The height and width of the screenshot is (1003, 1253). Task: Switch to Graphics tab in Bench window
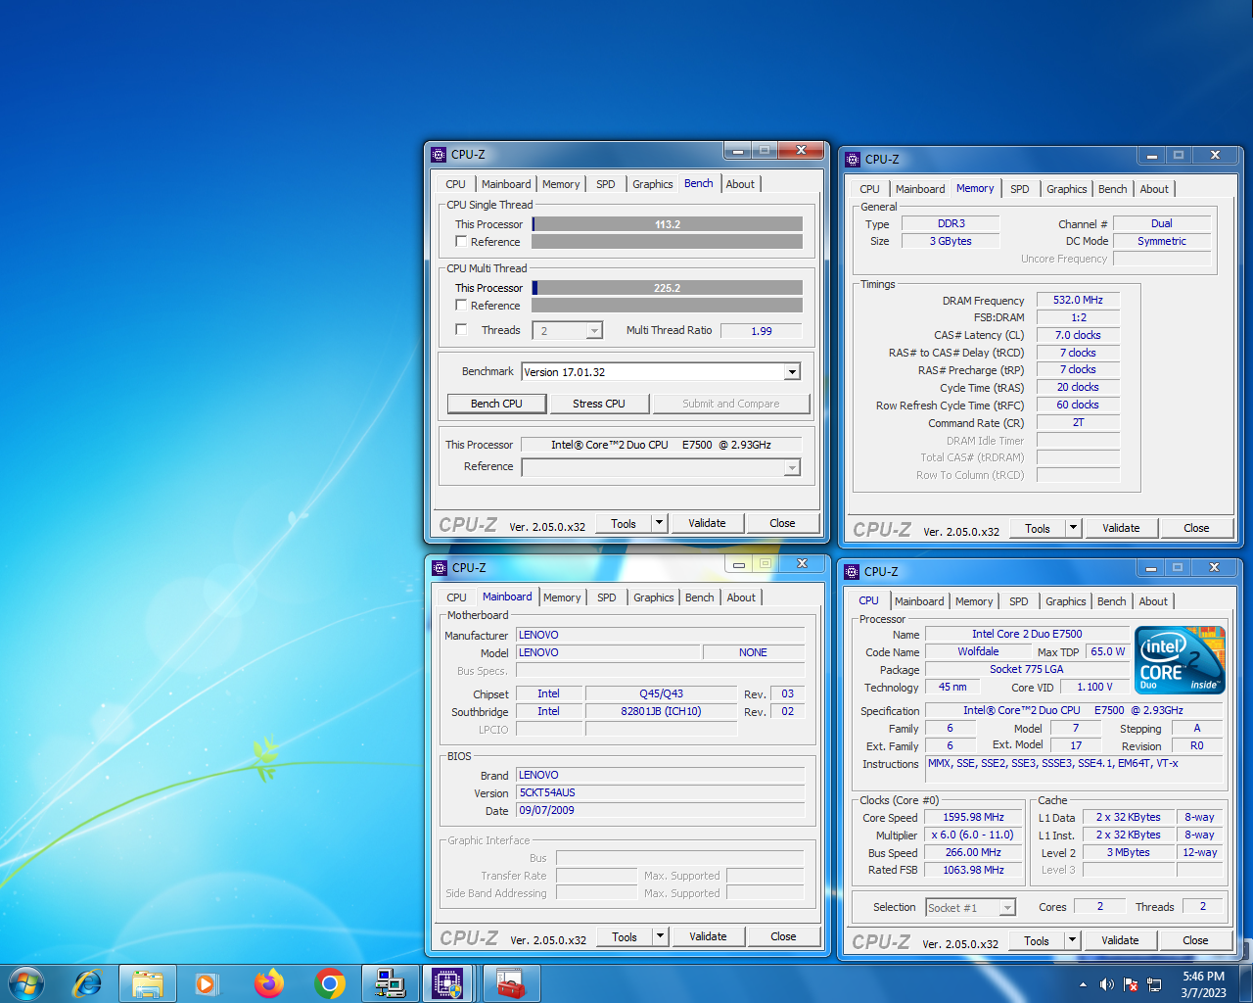pyautogui.click(x=652, y=184)
